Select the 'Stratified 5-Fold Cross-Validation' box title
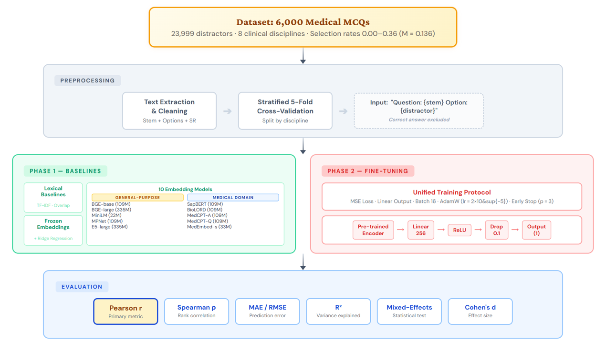 285,107
